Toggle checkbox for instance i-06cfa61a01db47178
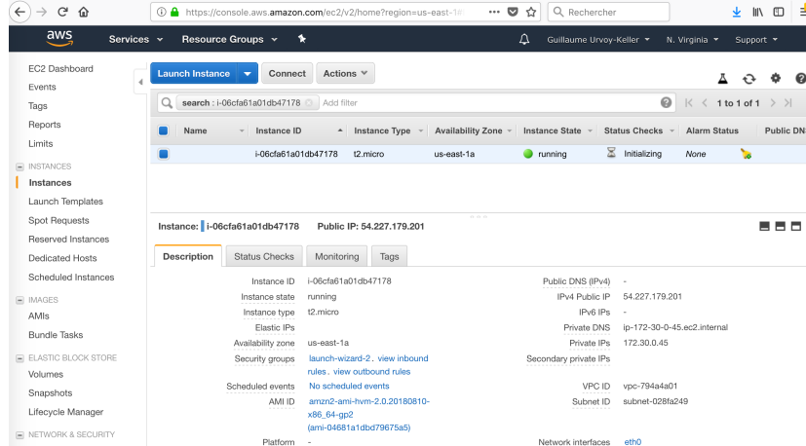The height and width of the screenshot is (446, 806). (x=164, y=154)
